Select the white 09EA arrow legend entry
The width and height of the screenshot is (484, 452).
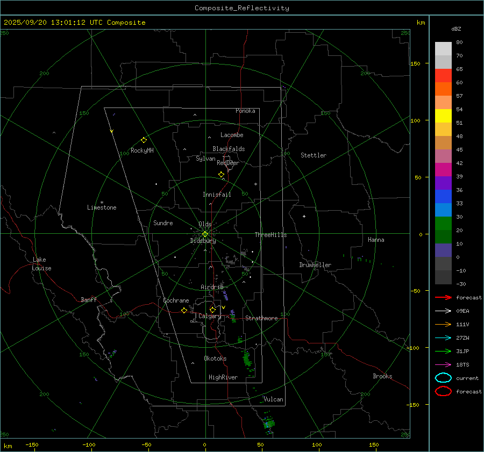pyautogui.click(x=443, y=311)
